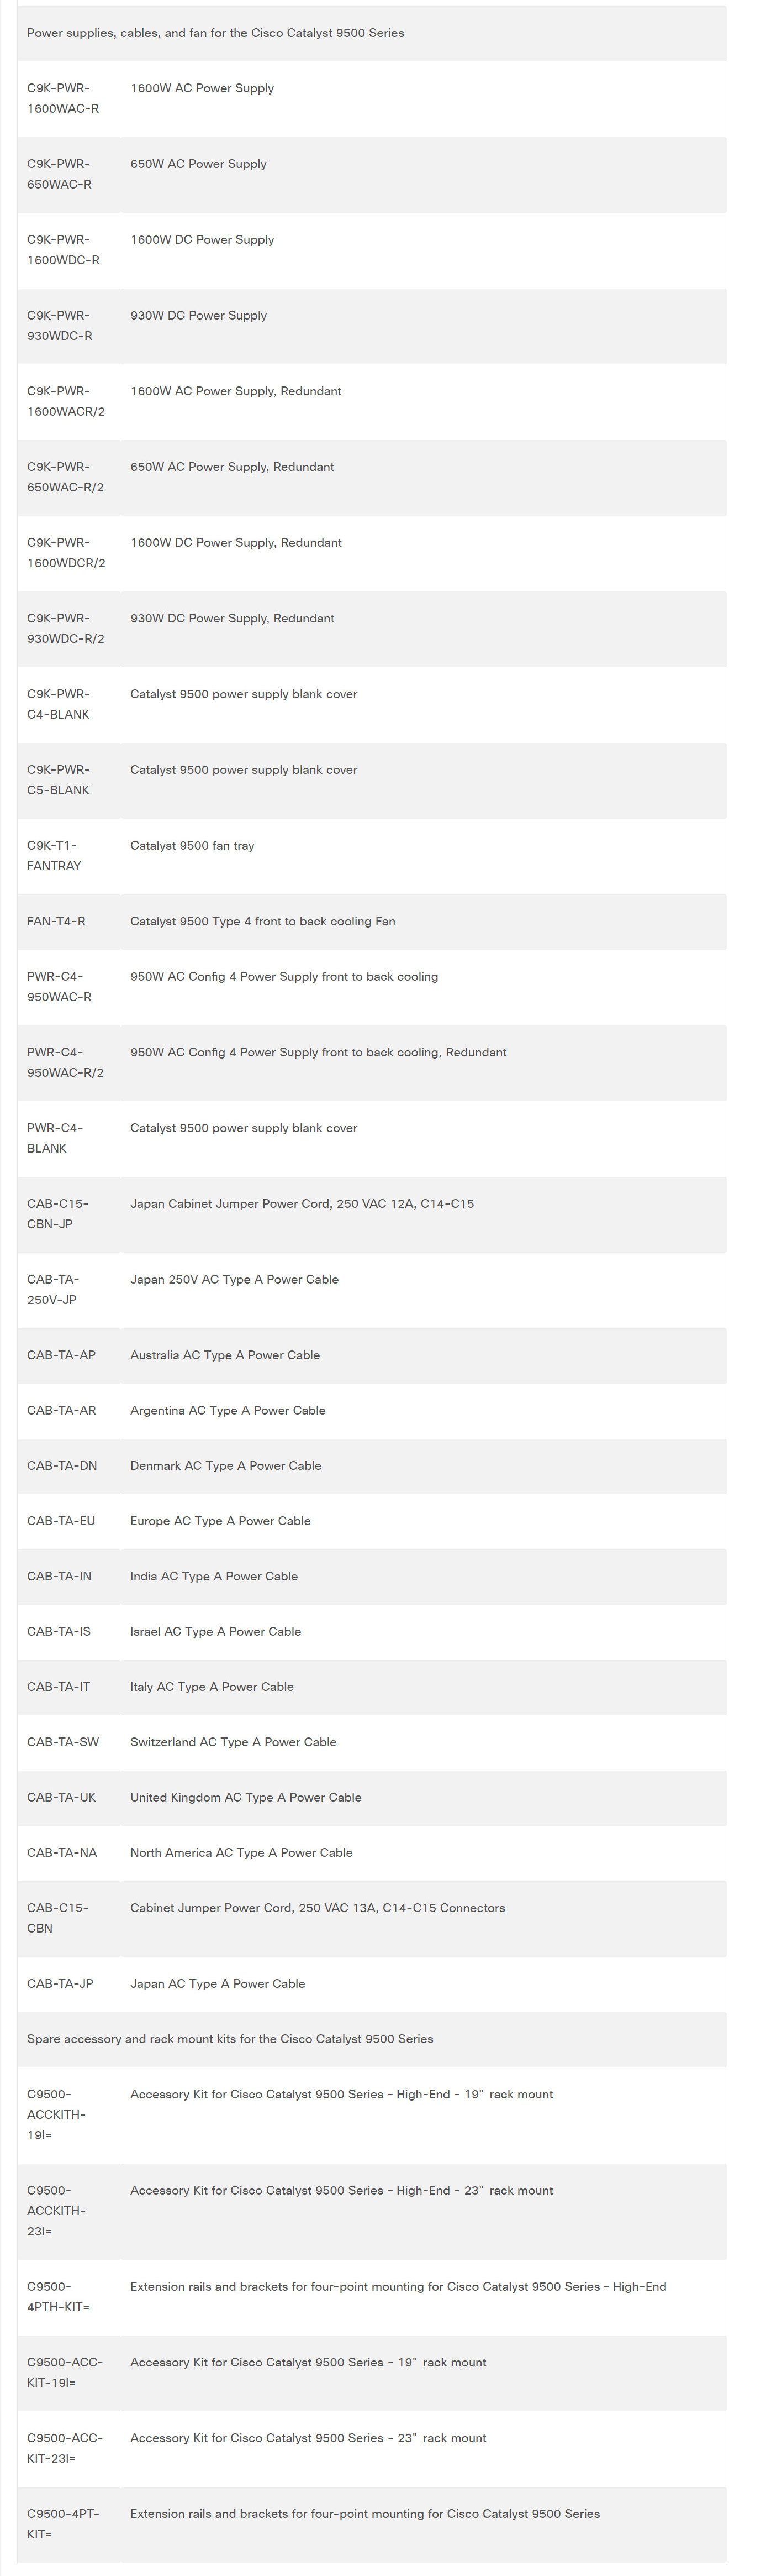This screenshot has height=2576, width=766.
Task: Click the C9K-PWR-C5-BLANK product ID
Action: [x=58, y=780]
